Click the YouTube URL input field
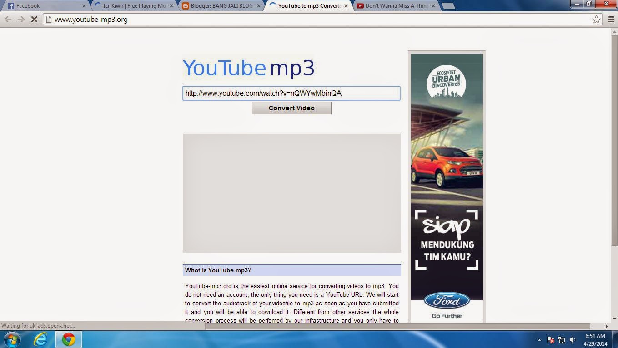618x348 pixels. click(x=291, y=93)
